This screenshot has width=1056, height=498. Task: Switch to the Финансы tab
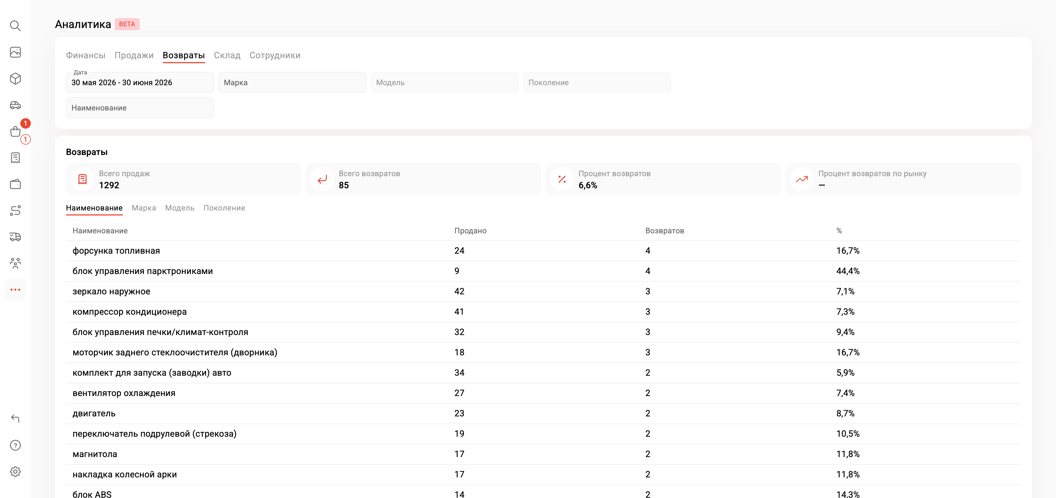coord(86,55)
